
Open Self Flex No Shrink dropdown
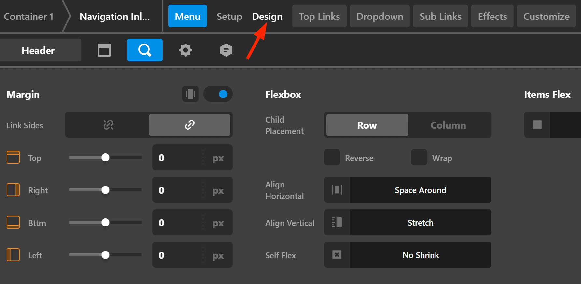[421, 255]
